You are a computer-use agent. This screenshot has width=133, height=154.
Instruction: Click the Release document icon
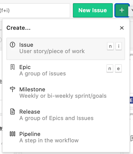[x=13, y=112]
